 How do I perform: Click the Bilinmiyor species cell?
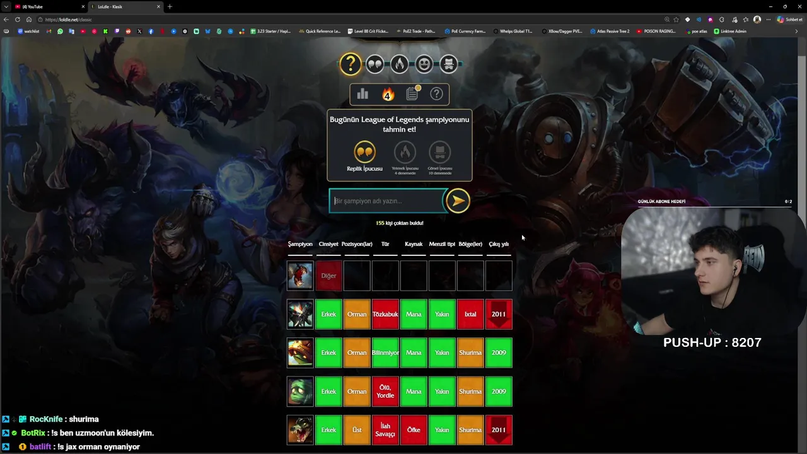point(385,352)
